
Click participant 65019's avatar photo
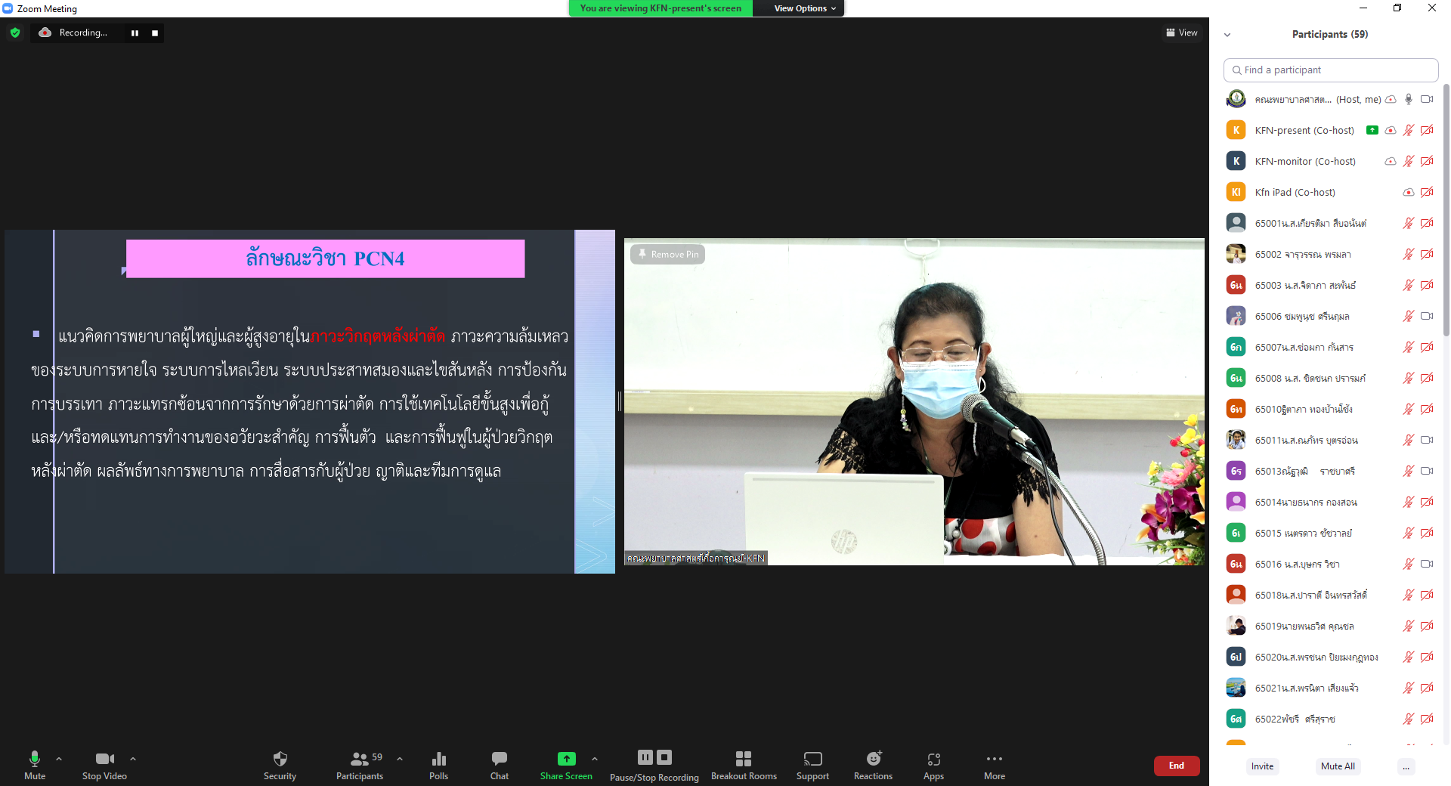pos(1236,626)
